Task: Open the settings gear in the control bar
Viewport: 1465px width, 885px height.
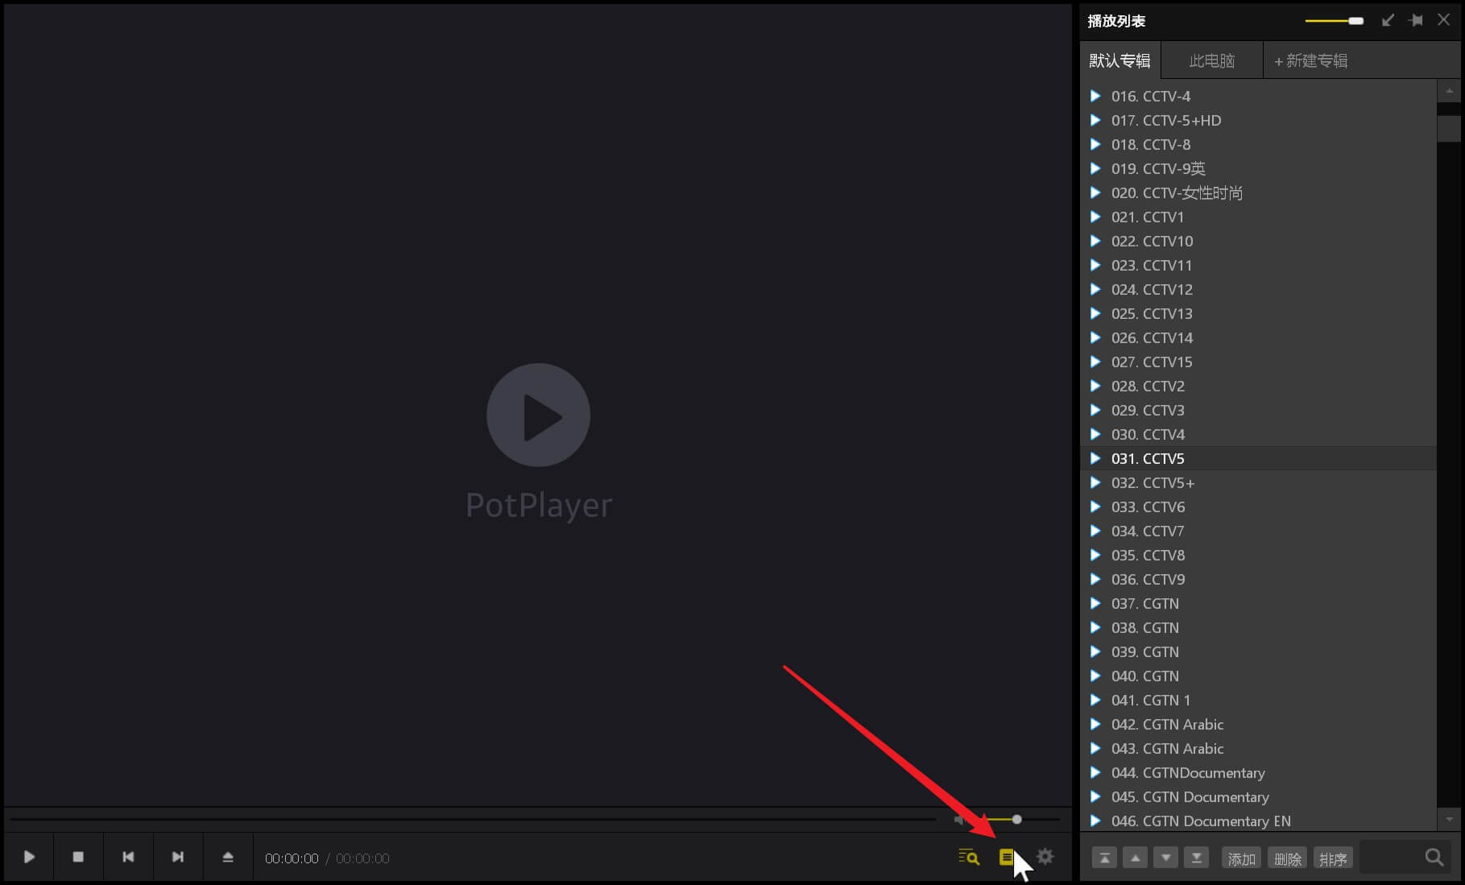Action: coord(1045,857)
